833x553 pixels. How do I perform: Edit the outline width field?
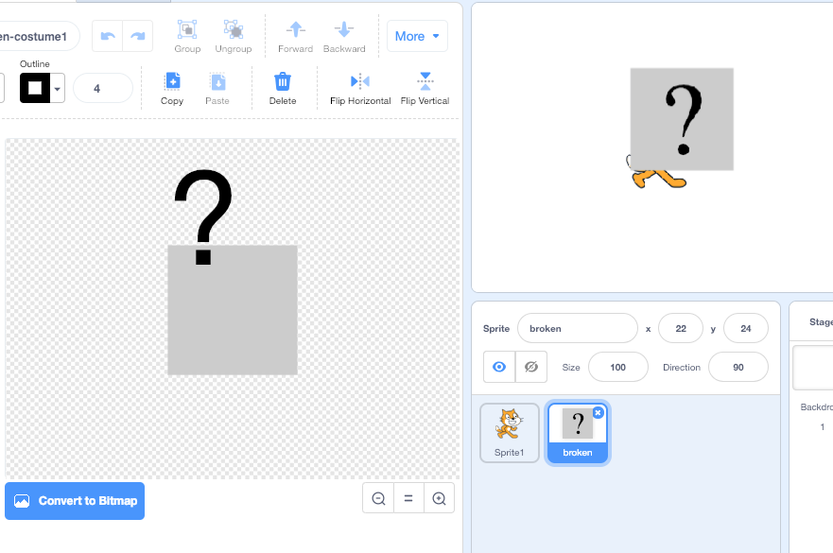tap(102, 88)
